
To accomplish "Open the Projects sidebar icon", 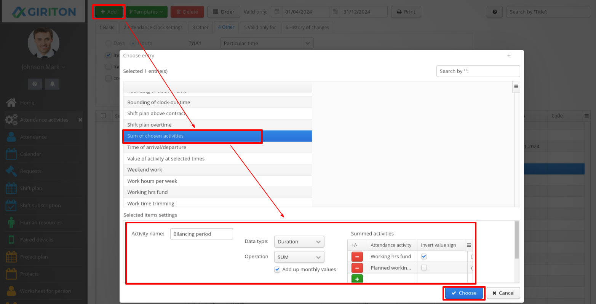I will point(11,274).
